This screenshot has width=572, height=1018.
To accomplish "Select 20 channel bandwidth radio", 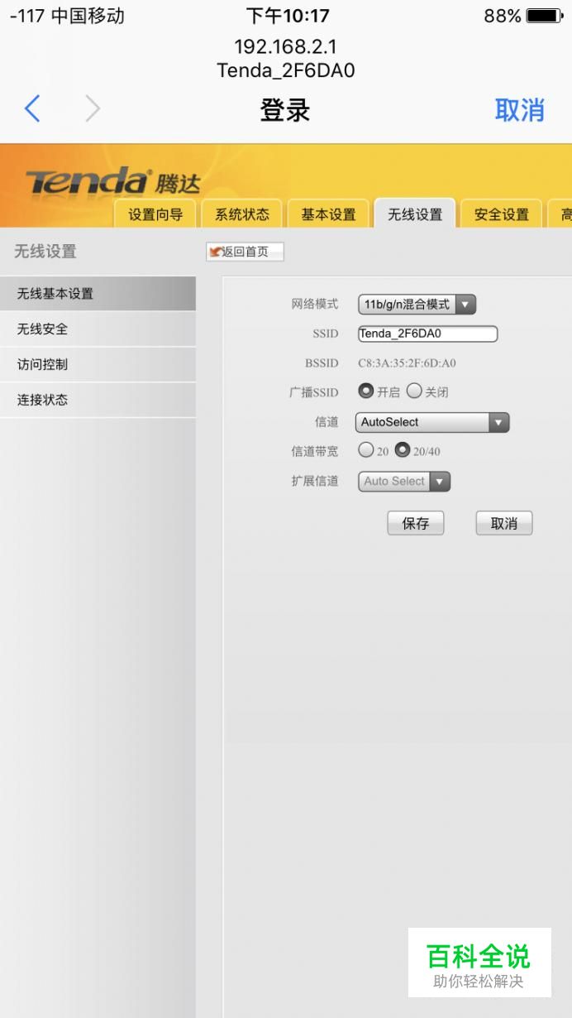I will pos(366,450).
